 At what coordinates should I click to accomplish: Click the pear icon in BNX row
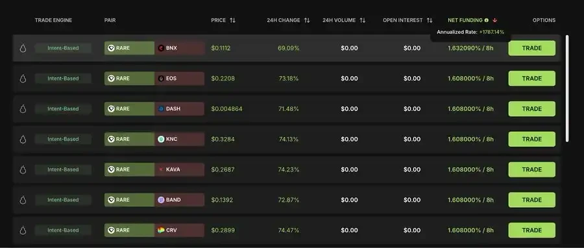click(23, 48)
